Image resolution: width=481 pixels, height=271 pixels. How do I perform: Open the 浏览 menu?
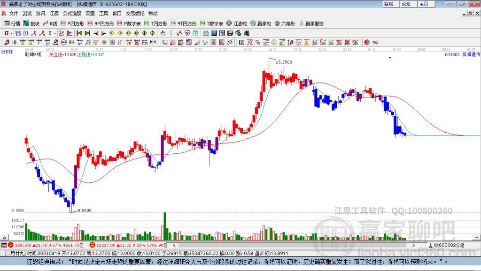point(27,14)
